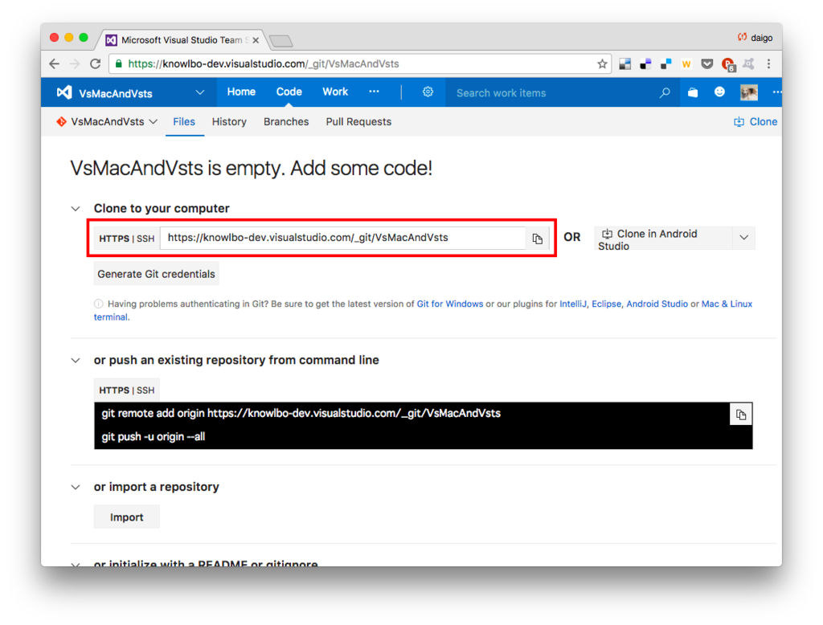Select HTTPS in the clone section
The width and height of the screenshot is (823, 625).
point(114,239)
